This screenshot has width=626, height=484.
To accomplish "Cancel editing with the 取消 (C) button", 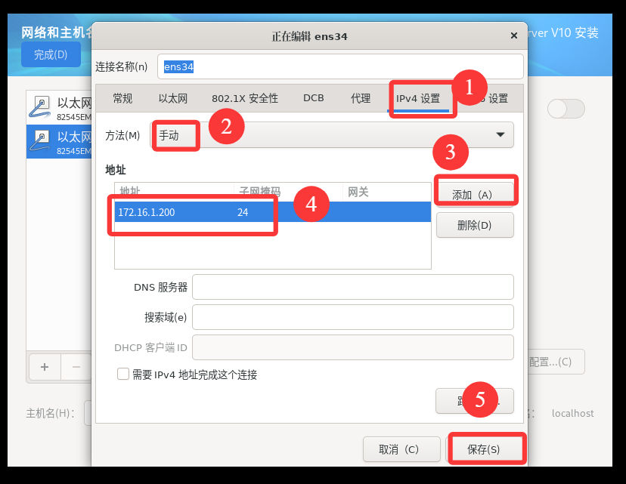I will click(401, 449).
